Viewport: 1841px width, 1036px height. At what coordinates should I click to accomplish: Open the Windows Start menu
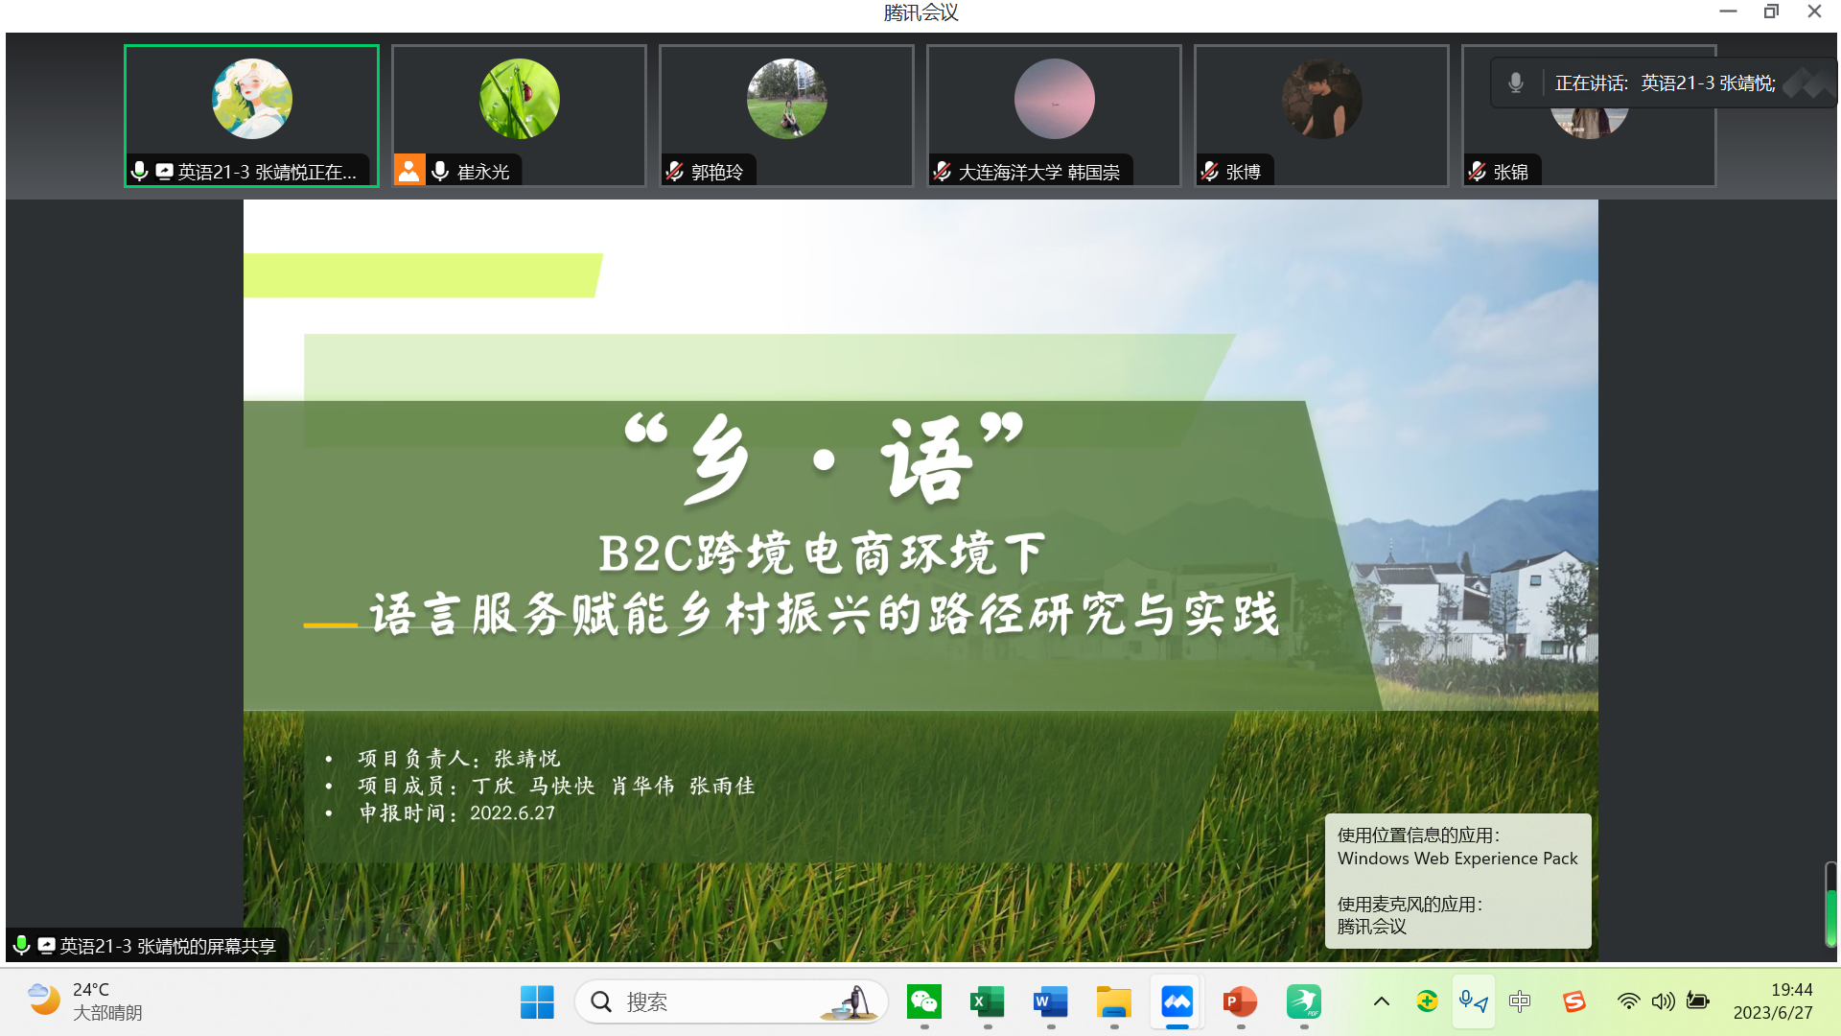pyautogui.click(x=537, y=1002)
